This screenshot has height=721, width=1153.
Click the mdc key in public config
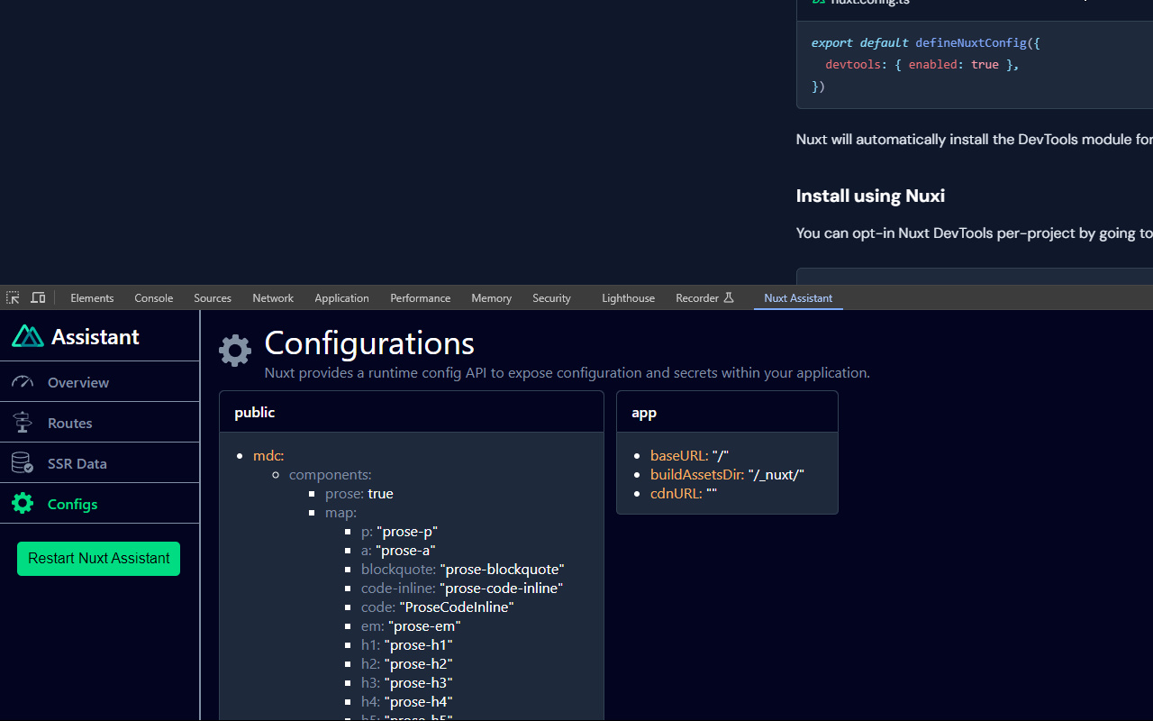[268, 456]
